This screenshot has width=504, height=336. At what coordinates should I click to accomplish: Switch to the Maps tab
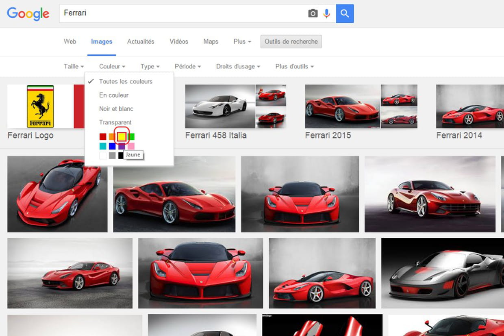(211, 41)
